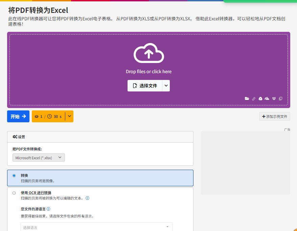Click the credits and 30 s indicator
Image resolution: width=297 pixels, height=231 pixels.
coord(48,116)
